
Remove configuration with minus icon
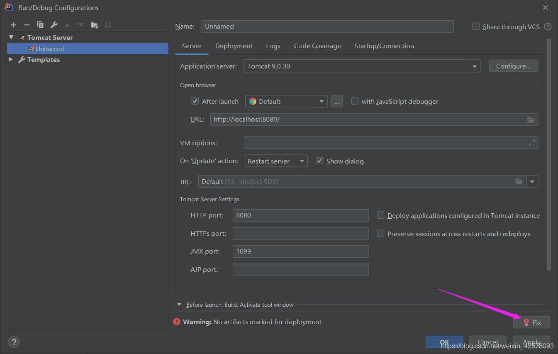point(27,25)
